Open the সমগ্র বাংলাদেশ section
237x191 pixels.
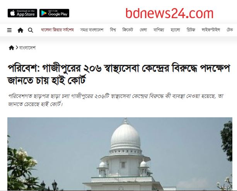92,30
